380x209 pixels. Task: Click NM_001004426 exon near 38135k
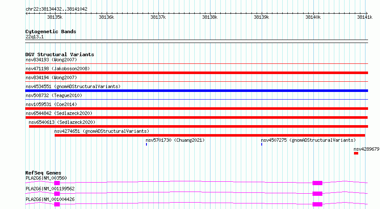tap(57, 204)
